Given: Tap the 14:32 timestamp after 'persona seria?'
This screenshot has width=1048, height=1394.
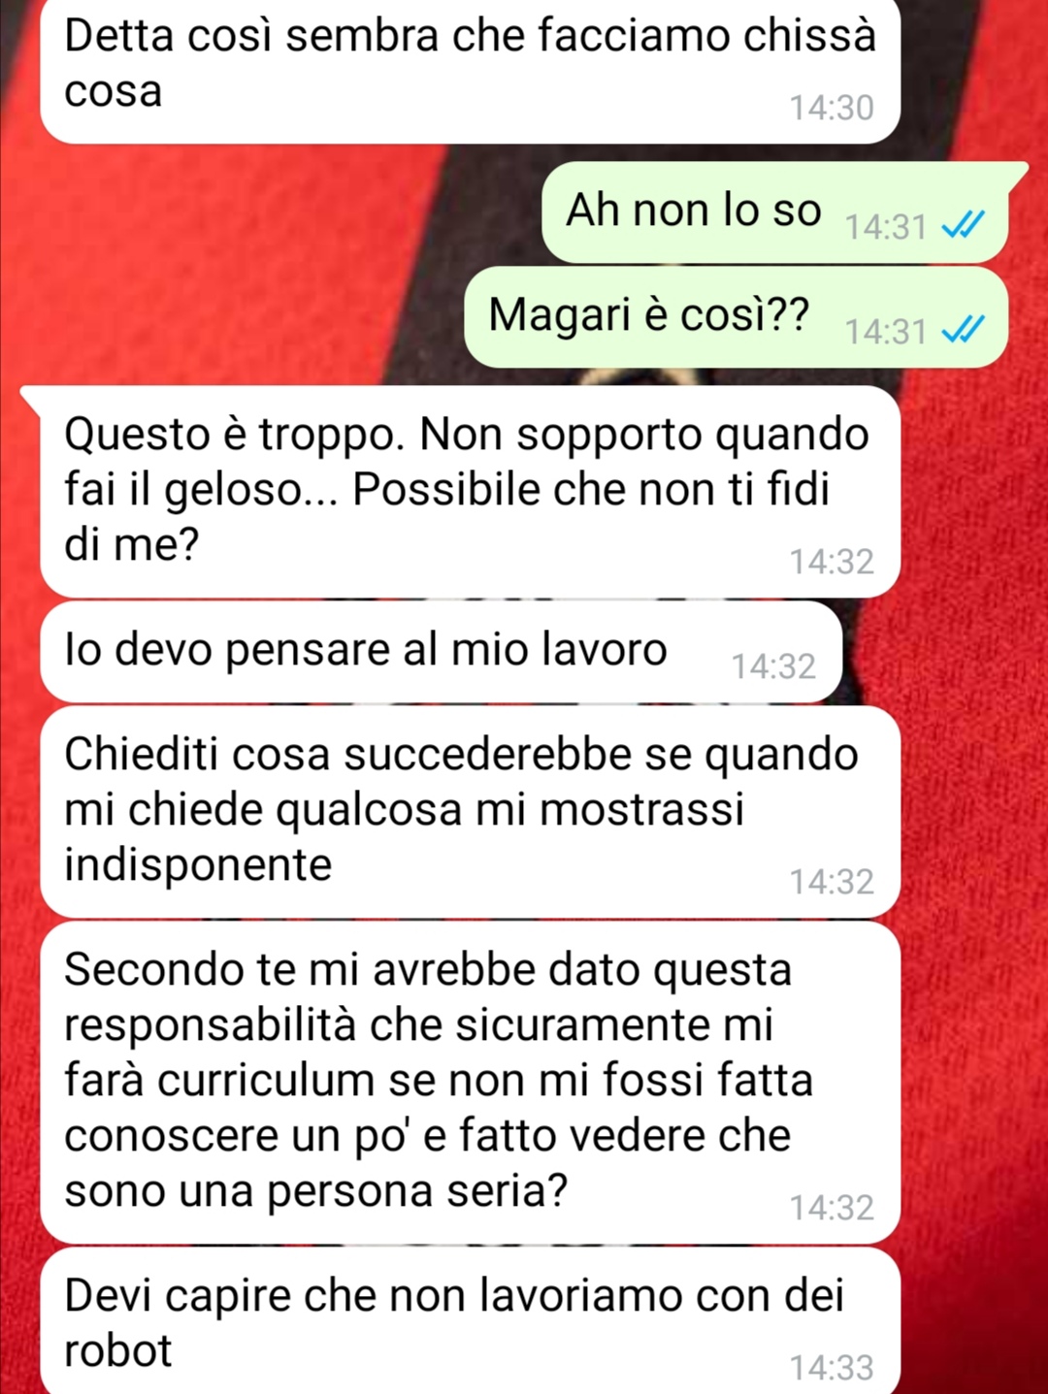Looking at the screenshot, I should click(x=832, y=1208).
